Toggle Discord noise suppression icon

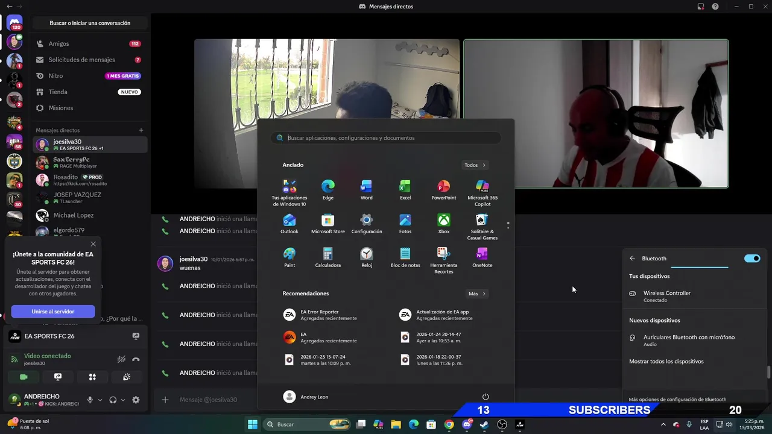[121, 359]
